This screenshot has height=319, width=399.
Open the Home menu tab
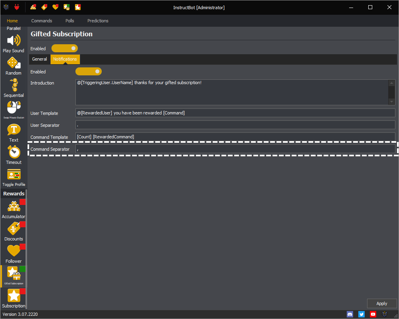coord(12,21)
